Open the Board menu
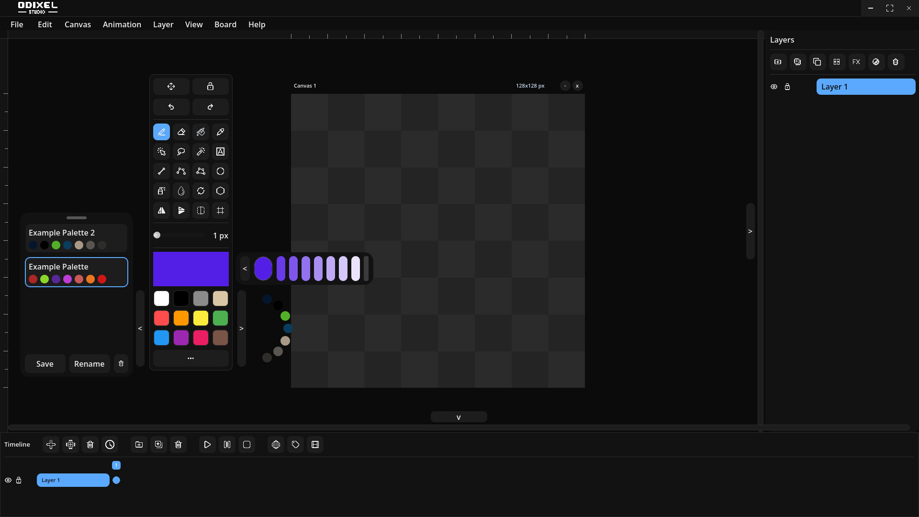 (225, 24)
